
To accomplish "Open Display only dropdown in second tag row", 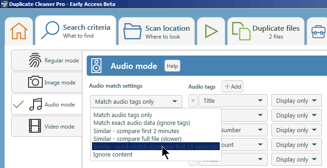I will click(297, 115).
